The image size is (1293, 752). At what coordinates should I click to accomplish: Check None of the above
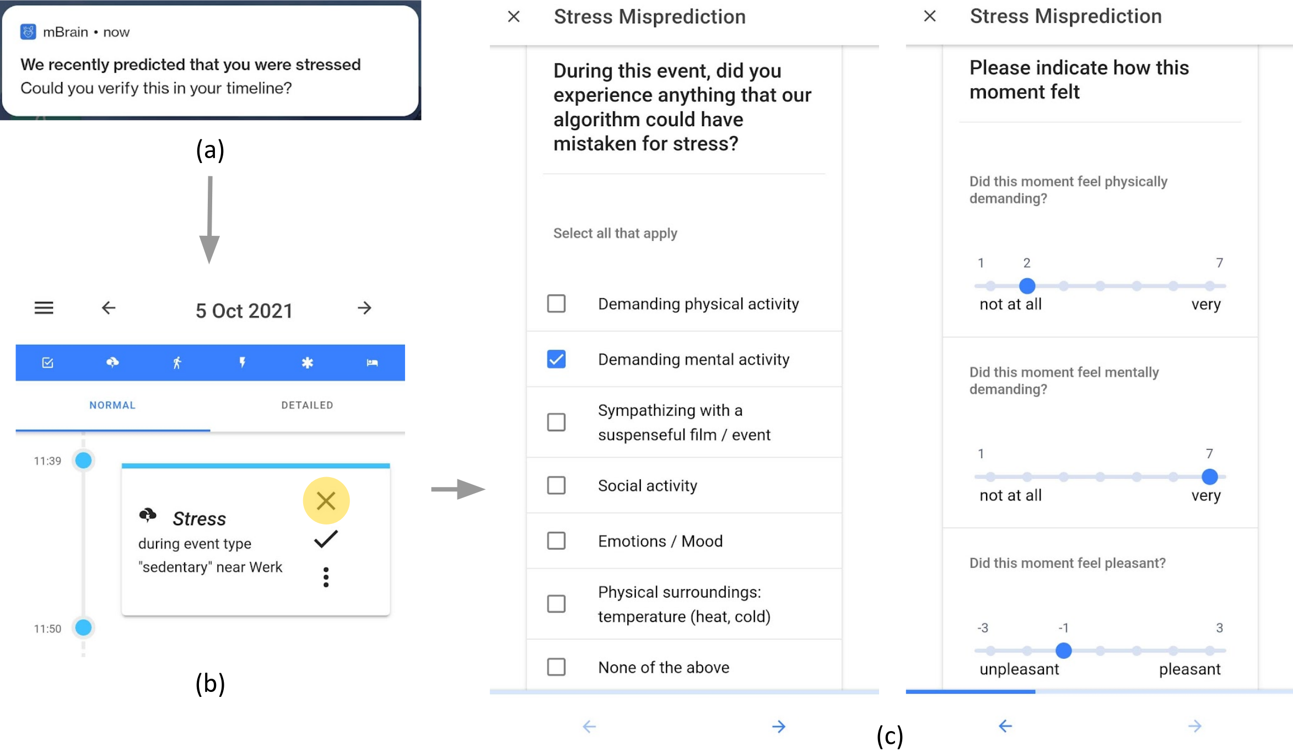(556, 667)
